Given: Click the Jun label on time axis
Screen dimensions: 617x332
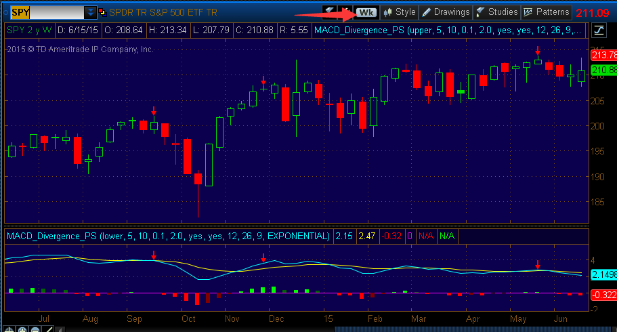Looking at the screenshot, I should click(560, 318).
